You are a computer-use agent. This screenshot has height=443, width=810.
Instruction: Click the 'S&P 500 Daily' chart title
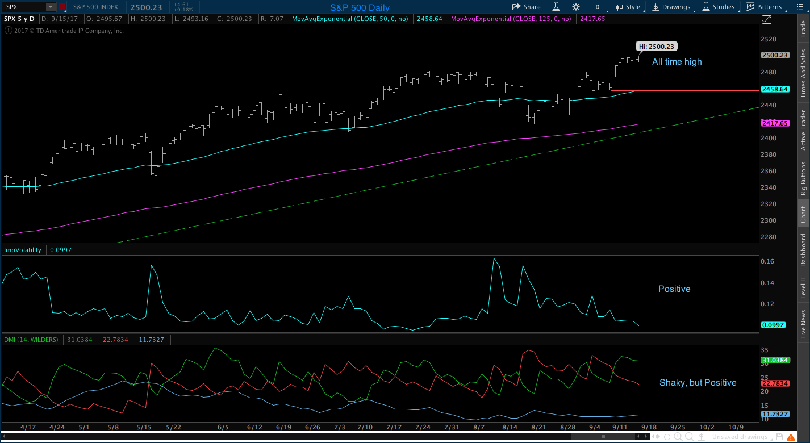pos(361,7)
